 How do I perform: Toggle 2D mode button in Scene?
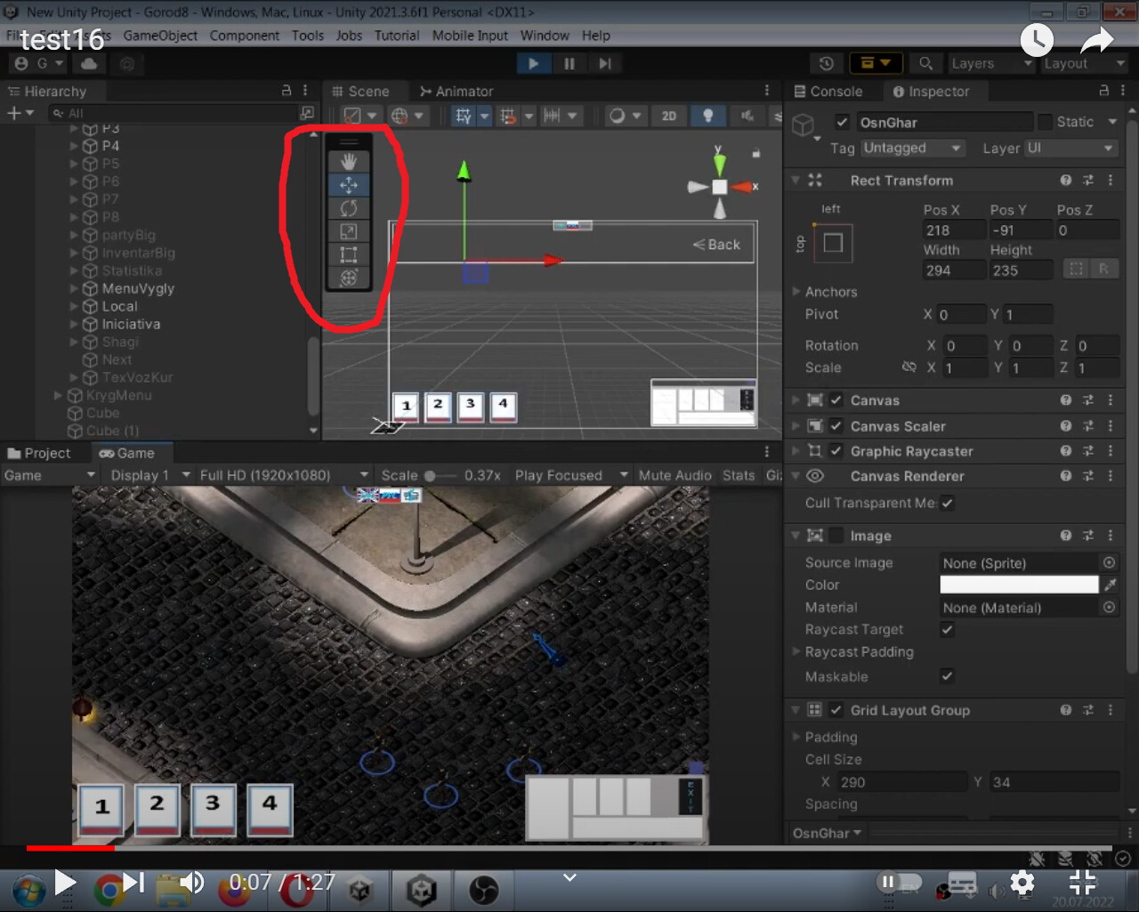669,116
